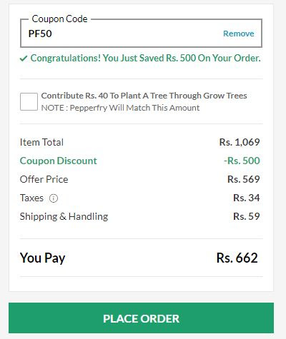Screen dimensions: 286x339
Task: Click the PLACE ORDER button
Action: (x=141, y=318)
